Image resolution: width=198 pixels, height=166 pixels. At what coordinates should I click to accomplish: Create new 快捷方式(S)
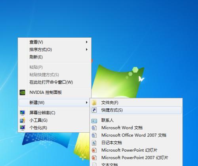point(136,110)
